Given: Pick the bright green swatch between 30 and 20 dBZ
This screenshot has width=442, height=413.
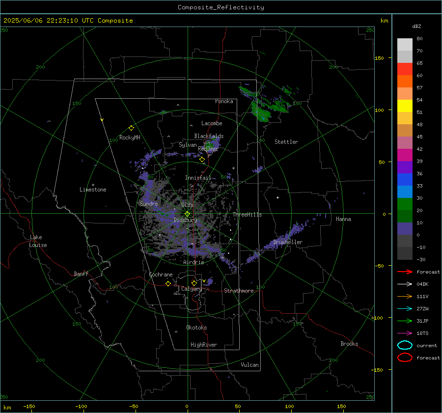Looking at the screenshot, I should pos(405,204).
